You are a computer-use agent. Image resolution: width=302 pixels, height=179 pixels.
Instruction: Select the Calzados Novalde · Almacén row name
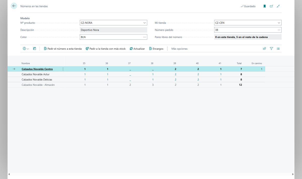tap(38, 85)
